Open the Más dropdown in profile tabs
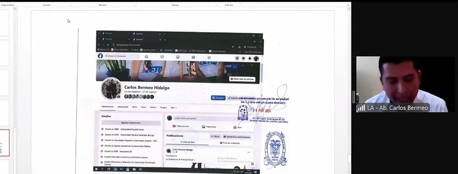Viewport: 458px width, 174px height. click(x=173, y=108)
